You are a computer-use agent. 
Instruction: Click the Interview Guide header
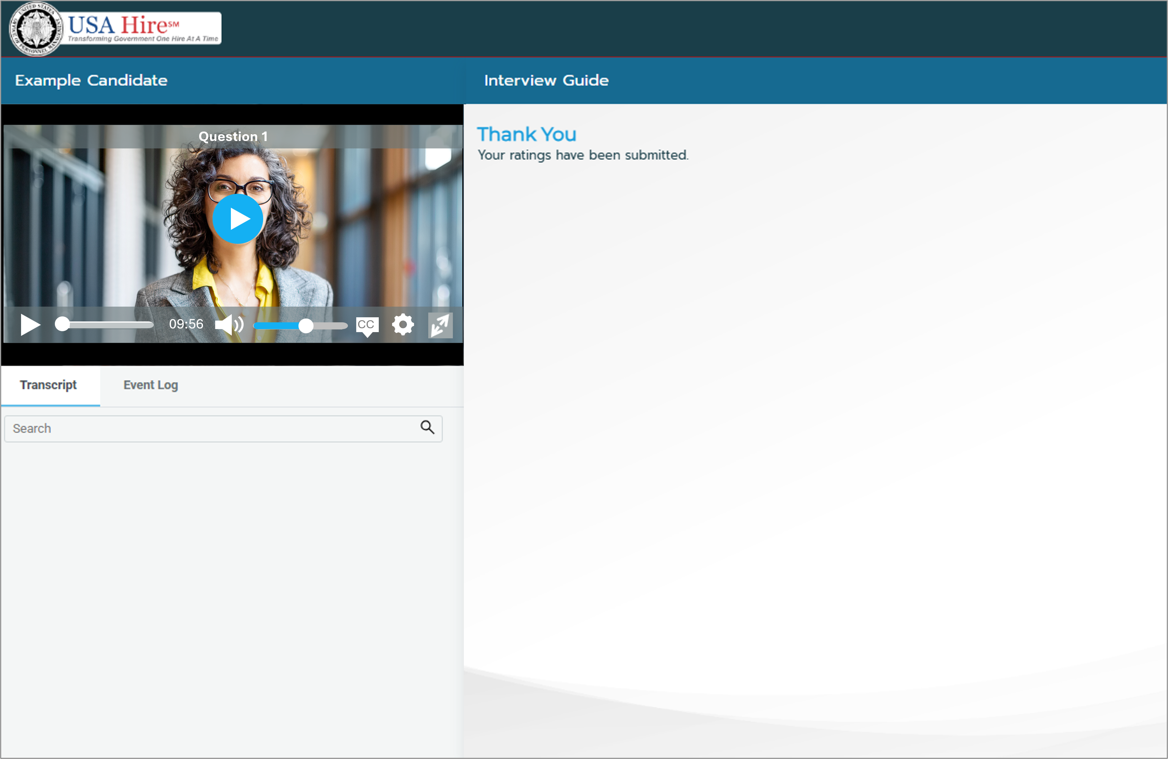[546, 81]
